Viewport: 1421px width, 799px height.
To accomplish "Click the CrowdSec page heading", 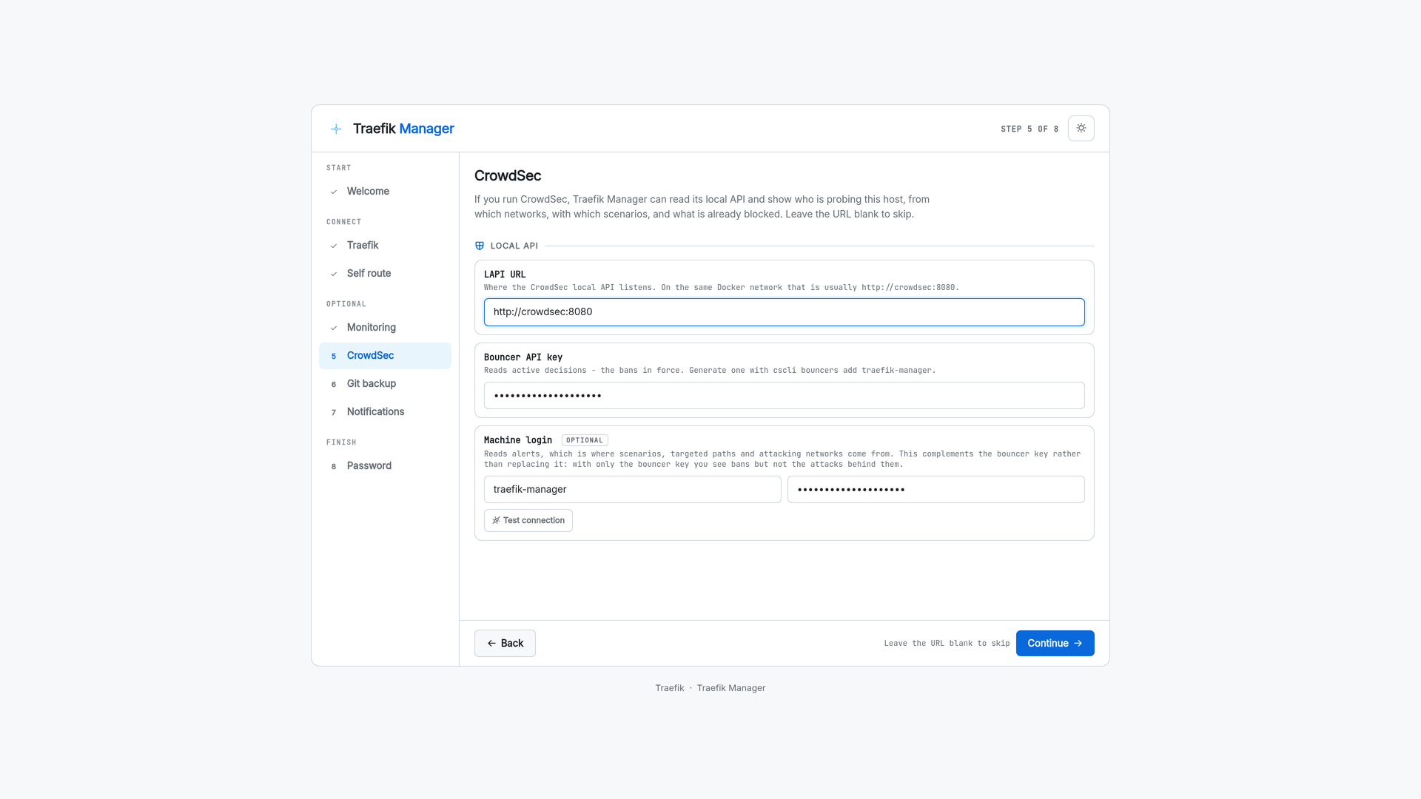I will pos(508,176).
